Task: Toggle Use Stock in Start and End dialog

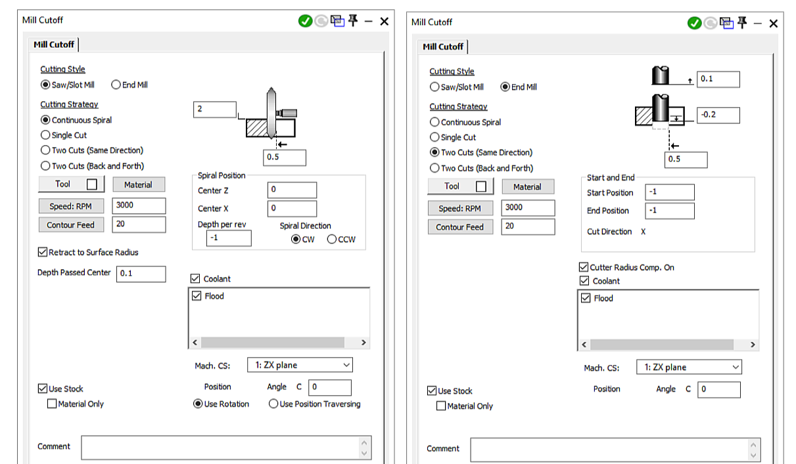Action: (450, 390)
